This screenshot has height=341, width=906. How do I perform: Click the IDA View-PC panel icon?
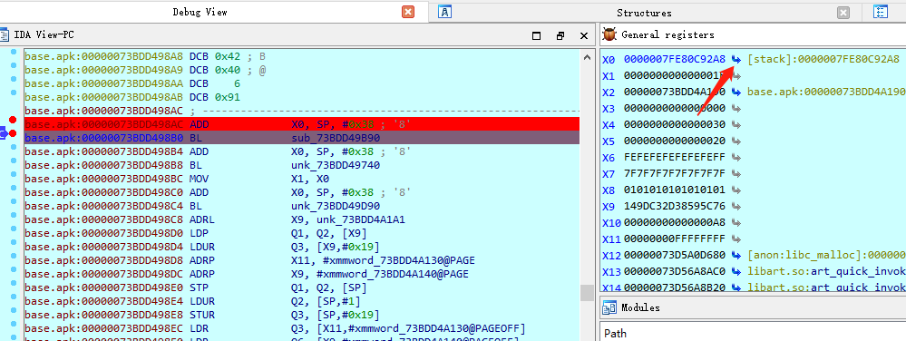pyautogui.click(x=4, y=34)
